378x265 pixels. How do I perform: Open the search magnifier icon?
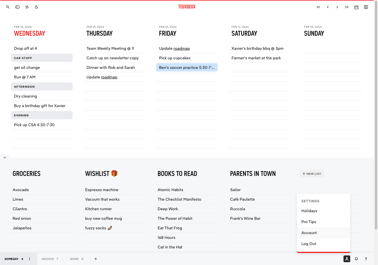[8, 7]
